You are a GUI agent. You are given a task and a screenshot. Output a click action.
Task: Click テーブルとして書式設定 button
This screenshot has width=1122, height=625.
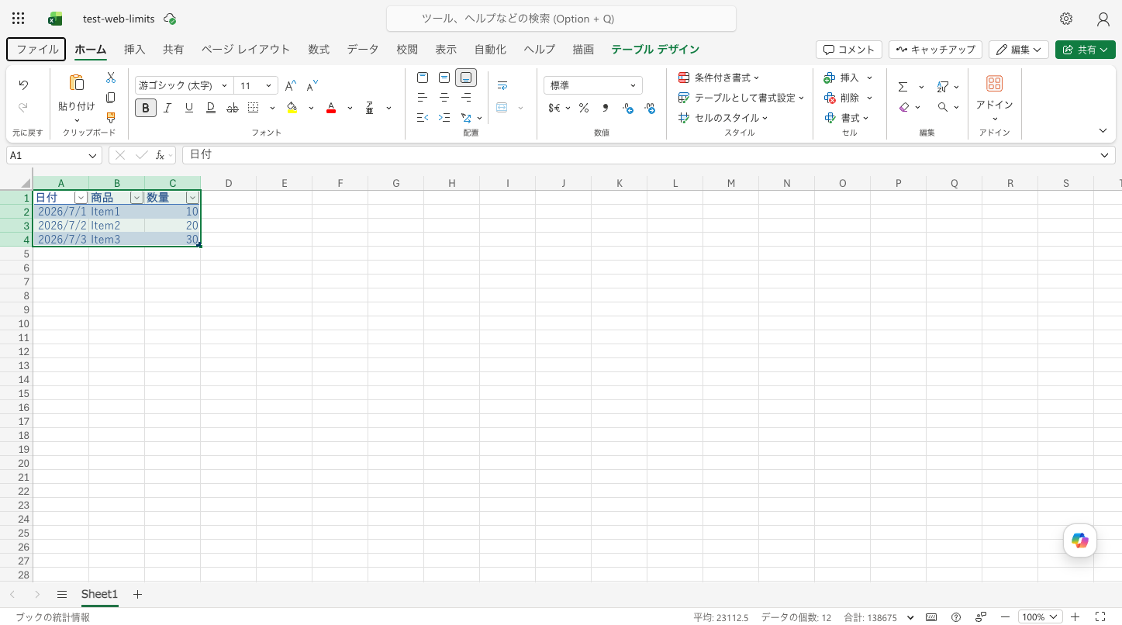point(741,98)
